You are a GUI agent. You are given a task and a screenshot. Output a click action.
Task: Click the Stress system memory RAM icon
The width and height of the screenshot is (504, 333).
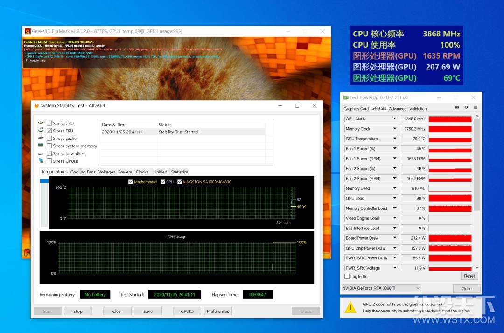(41, 146)
